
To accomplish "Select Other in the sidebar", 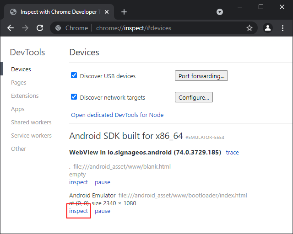I will [x=18, y=149].
